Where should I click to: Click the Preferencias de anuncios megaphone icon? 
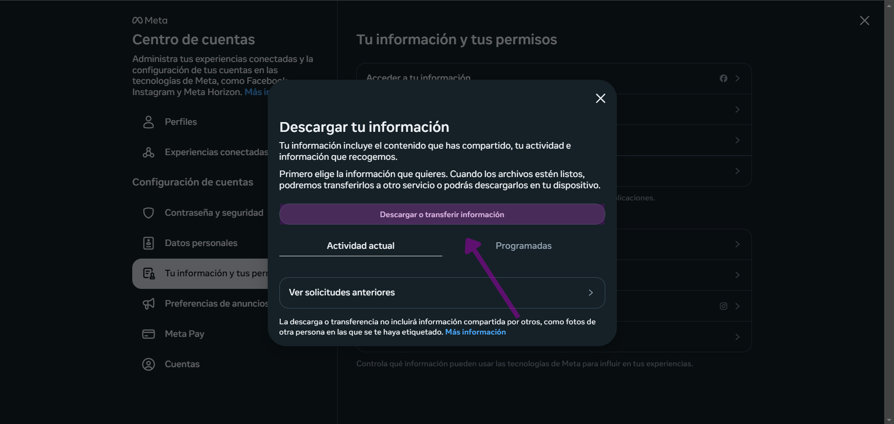pos(149,304)
